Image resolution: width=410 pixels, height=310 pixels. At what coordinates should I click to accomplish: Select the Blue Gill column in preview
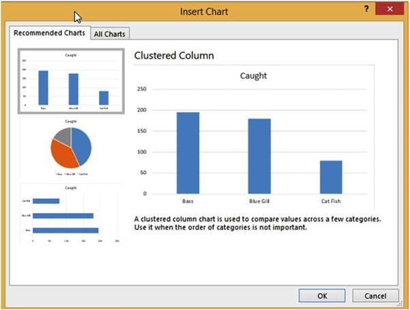click(259, 156)
